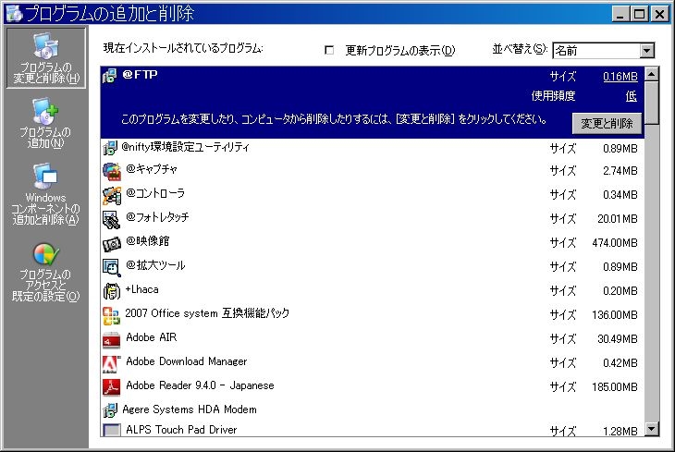Select the @拡大ツール entry
Image resolution: width=675 pixels, height=452 pixels.
tap(373, 268)
